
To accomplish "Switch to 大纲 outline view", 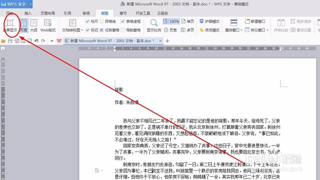I will pyautogui.click(x=34, y=26).
